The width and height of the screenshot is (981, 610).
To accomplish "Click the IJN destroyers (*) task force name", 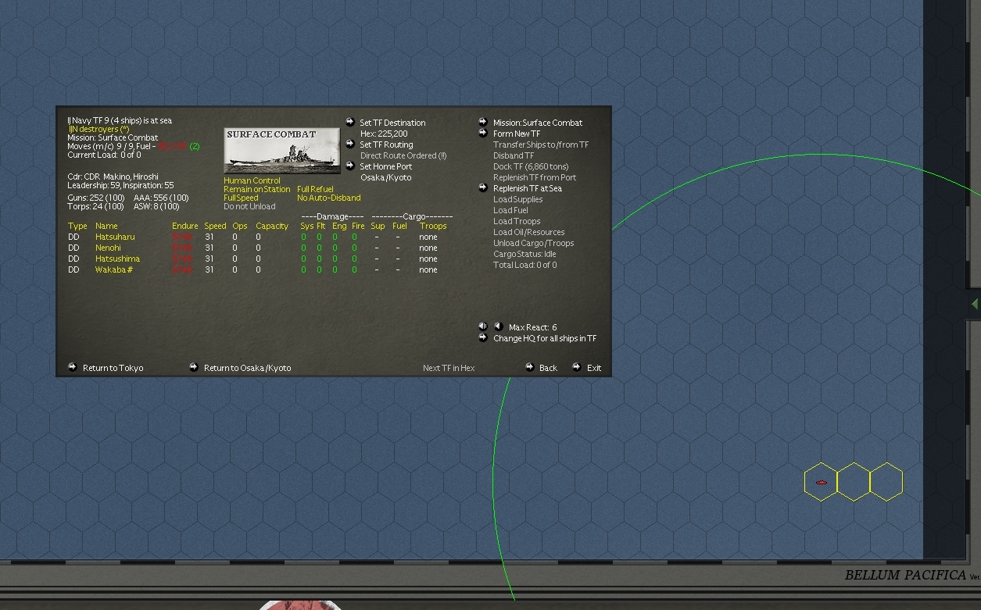I will (99, 129).
